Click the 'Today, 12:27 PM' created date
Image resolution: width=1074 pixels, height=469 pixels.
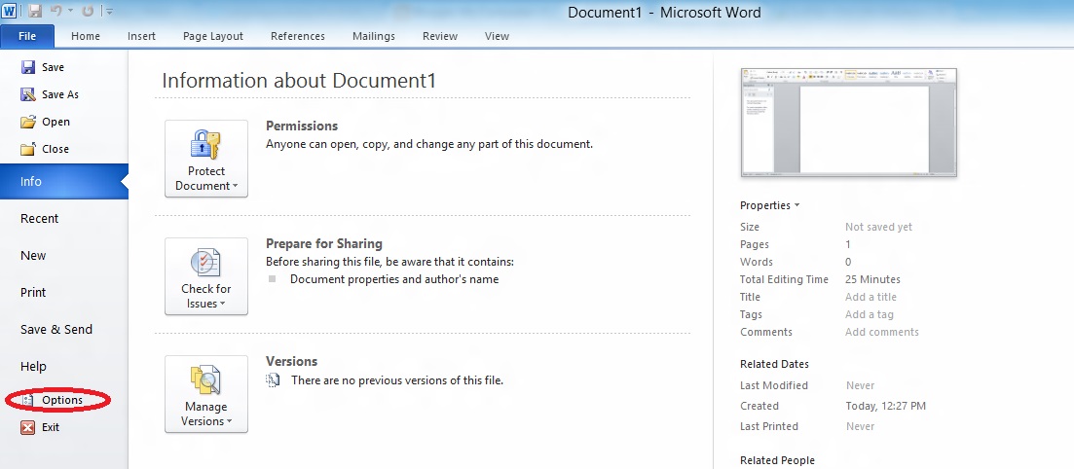[886, 406]
